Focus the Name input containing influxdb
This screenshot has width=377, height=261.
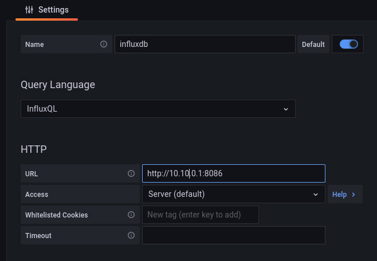205,44
